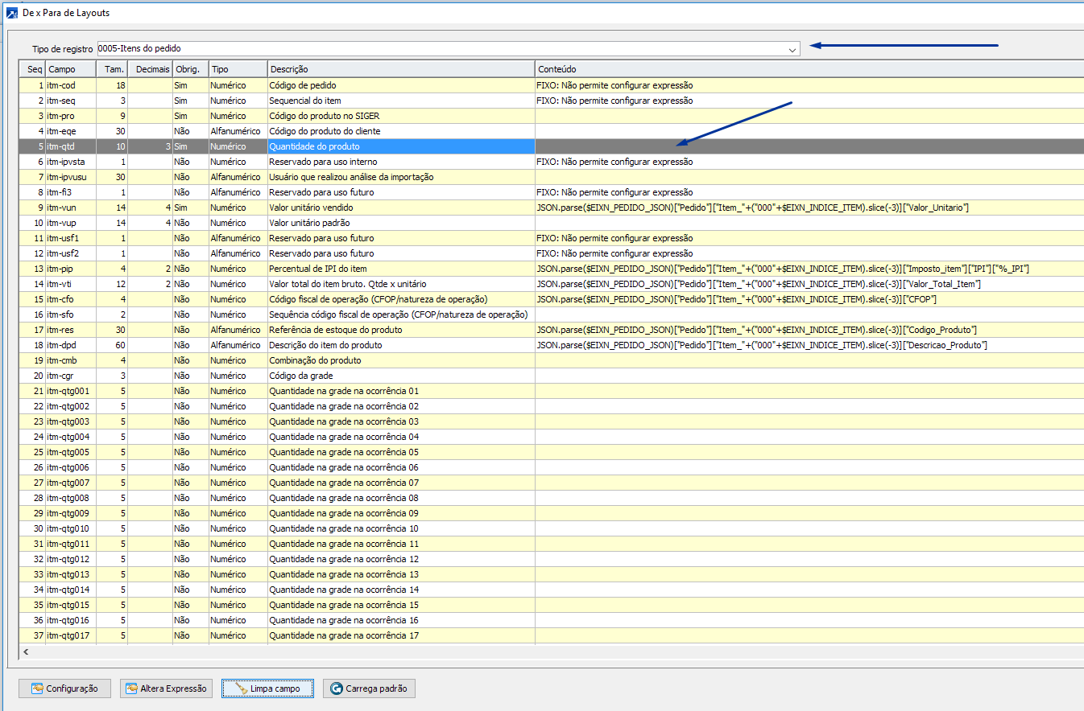Screen dimensions: 1084x711
Task: Open the Tipo de registro dropdown arrow
Action: 792,49
